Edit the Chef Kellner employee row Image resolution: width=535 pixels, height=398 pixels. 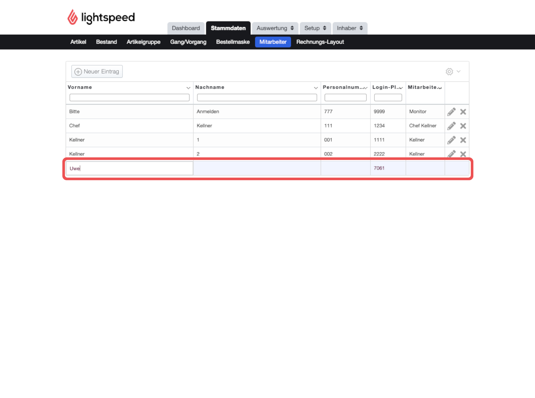coord(451,126)
